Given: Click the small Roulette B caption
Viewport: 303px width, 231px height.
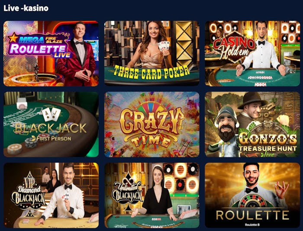Looking at the screenshot, I should pyautogui.click(x=252, y=225).
